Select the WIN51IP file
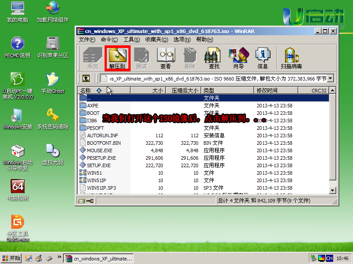Viewport: 353px width, 264px height. coord(203,180)
